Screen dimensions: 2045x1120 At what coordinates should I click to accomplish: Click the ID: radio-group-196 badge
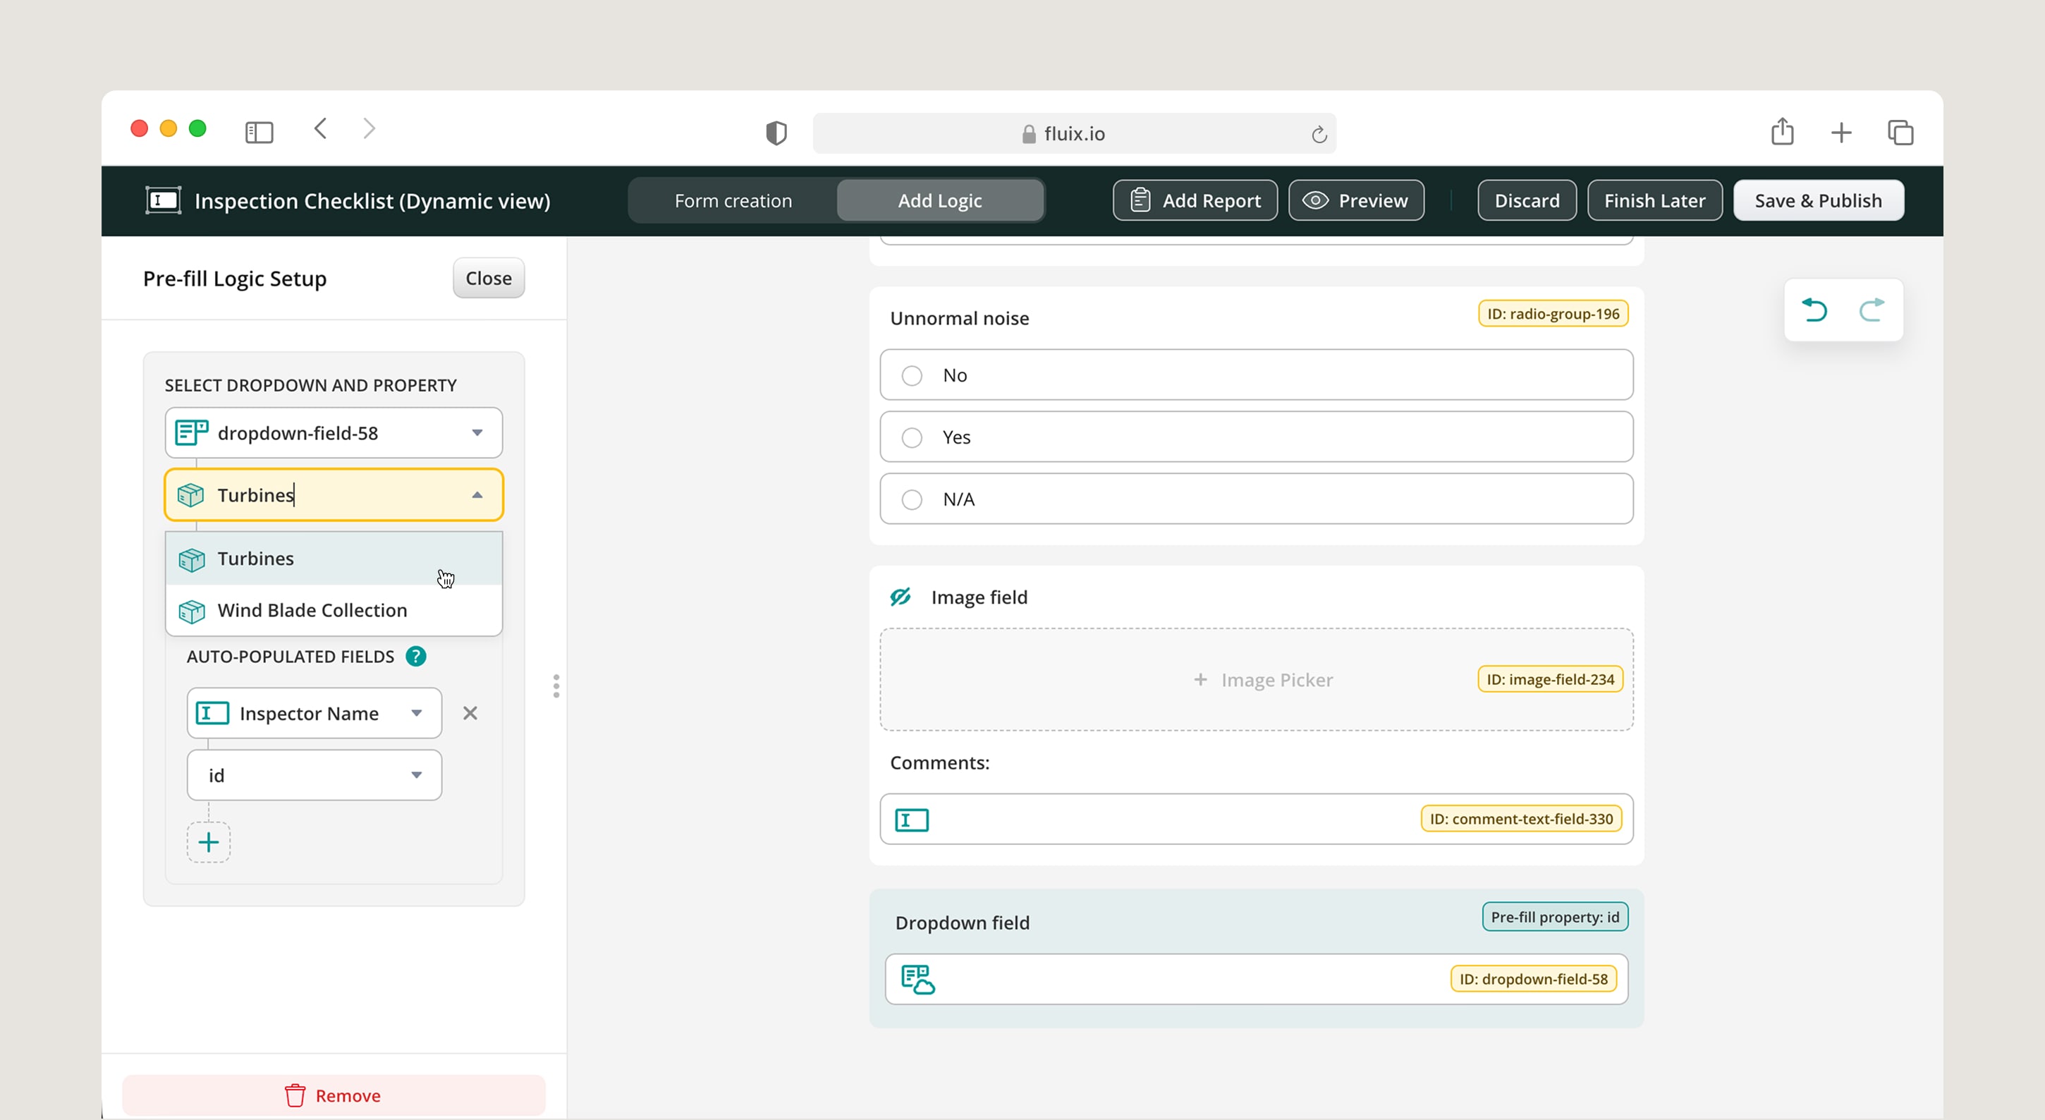(x=1553, y=314)
